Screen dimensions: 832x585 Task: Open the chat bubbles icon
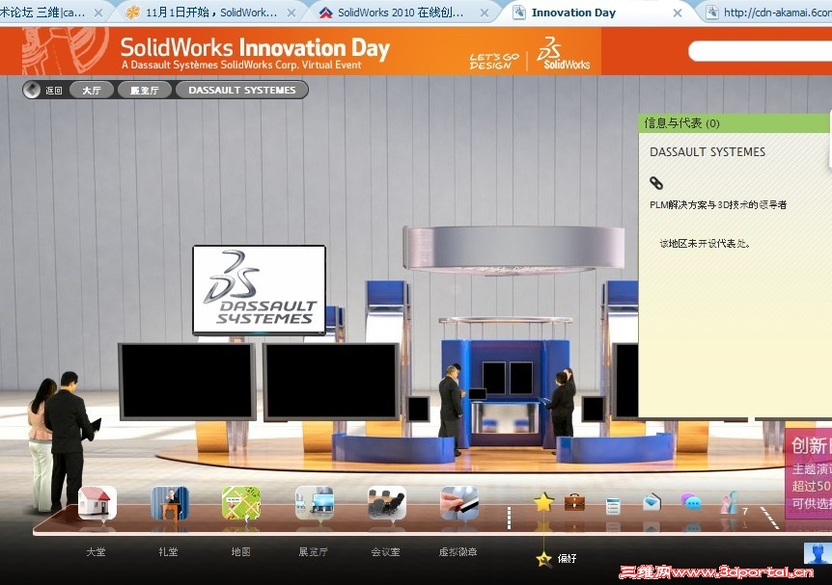691,501
